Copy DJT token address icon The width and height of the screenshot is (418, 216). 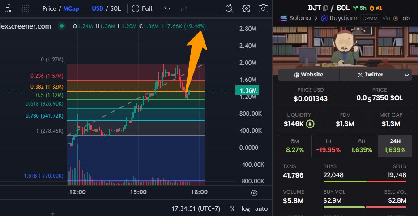click(325, 8)
